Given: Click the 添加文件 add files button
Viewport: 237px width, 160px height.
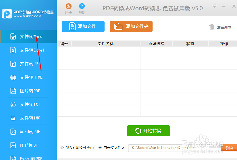Looking at the screenshot, I should [83, 26].
